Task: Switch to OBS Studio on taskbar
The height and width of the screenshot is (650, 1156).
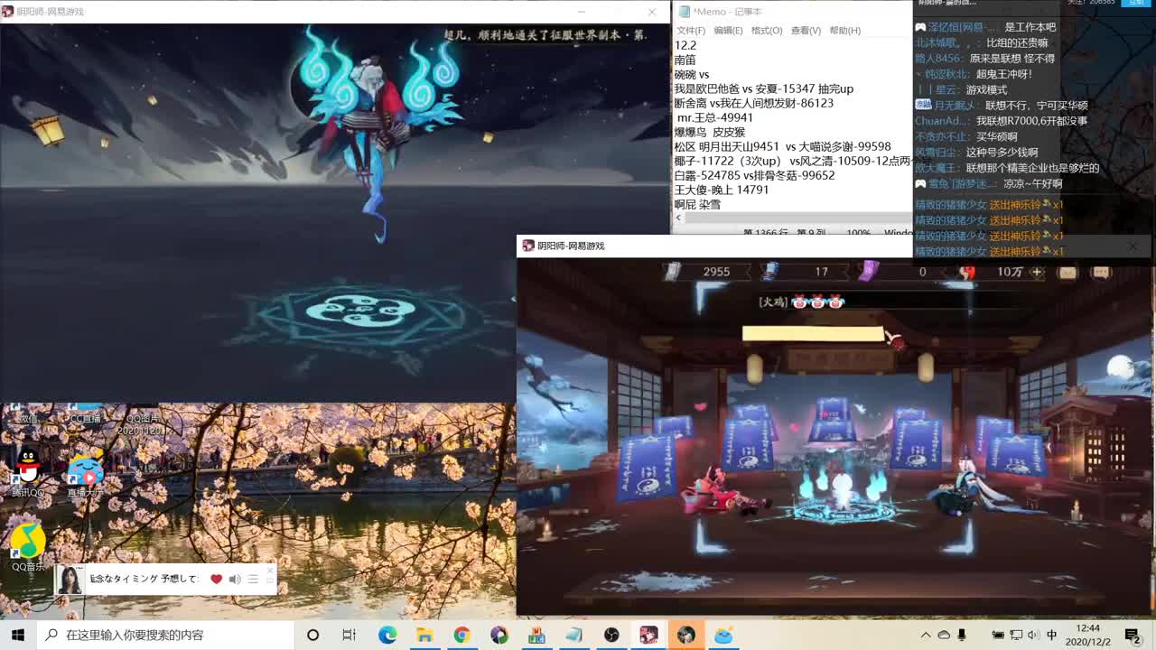Action: [611, 635]
